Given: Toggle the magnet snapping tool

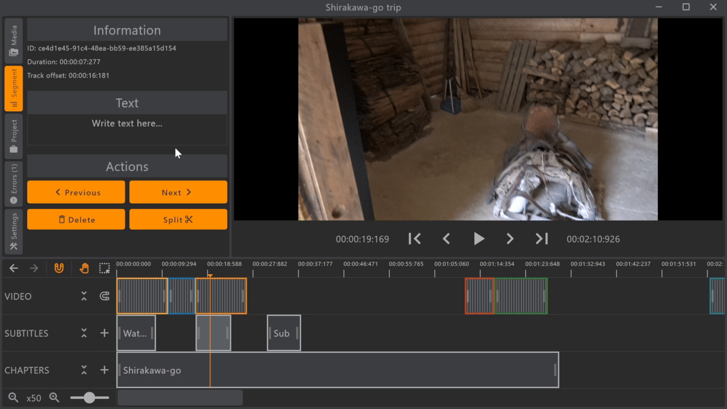Looking at the screenshot, I should 59,269.
